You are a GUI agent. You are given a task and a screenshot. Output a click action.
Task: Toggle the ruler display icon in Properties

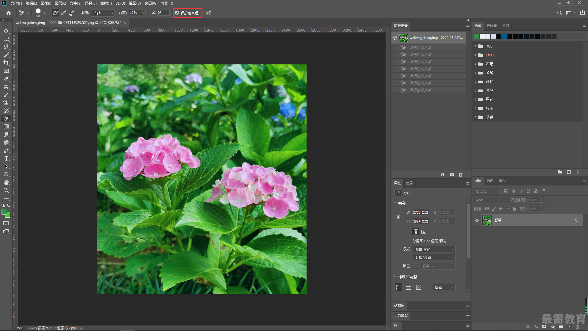point(398,287)
